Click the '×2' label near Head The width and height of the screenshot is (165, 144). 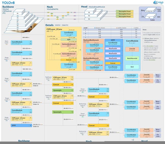tap(133, 140)
